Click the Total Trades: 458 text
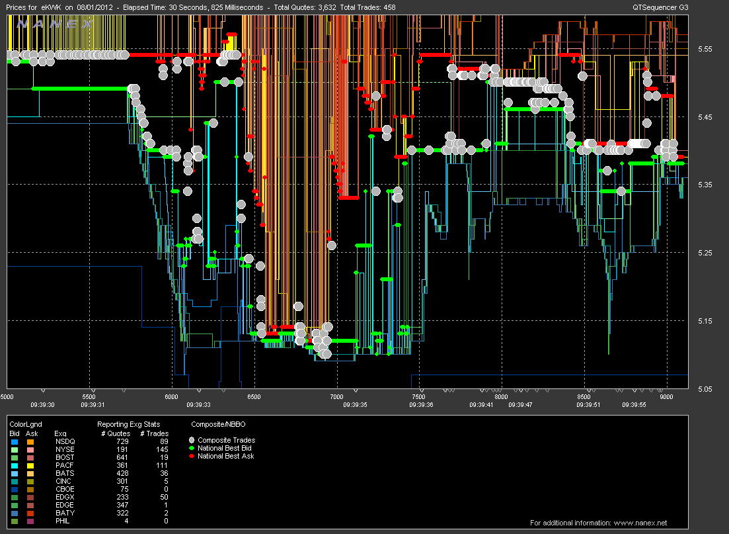 367,7
